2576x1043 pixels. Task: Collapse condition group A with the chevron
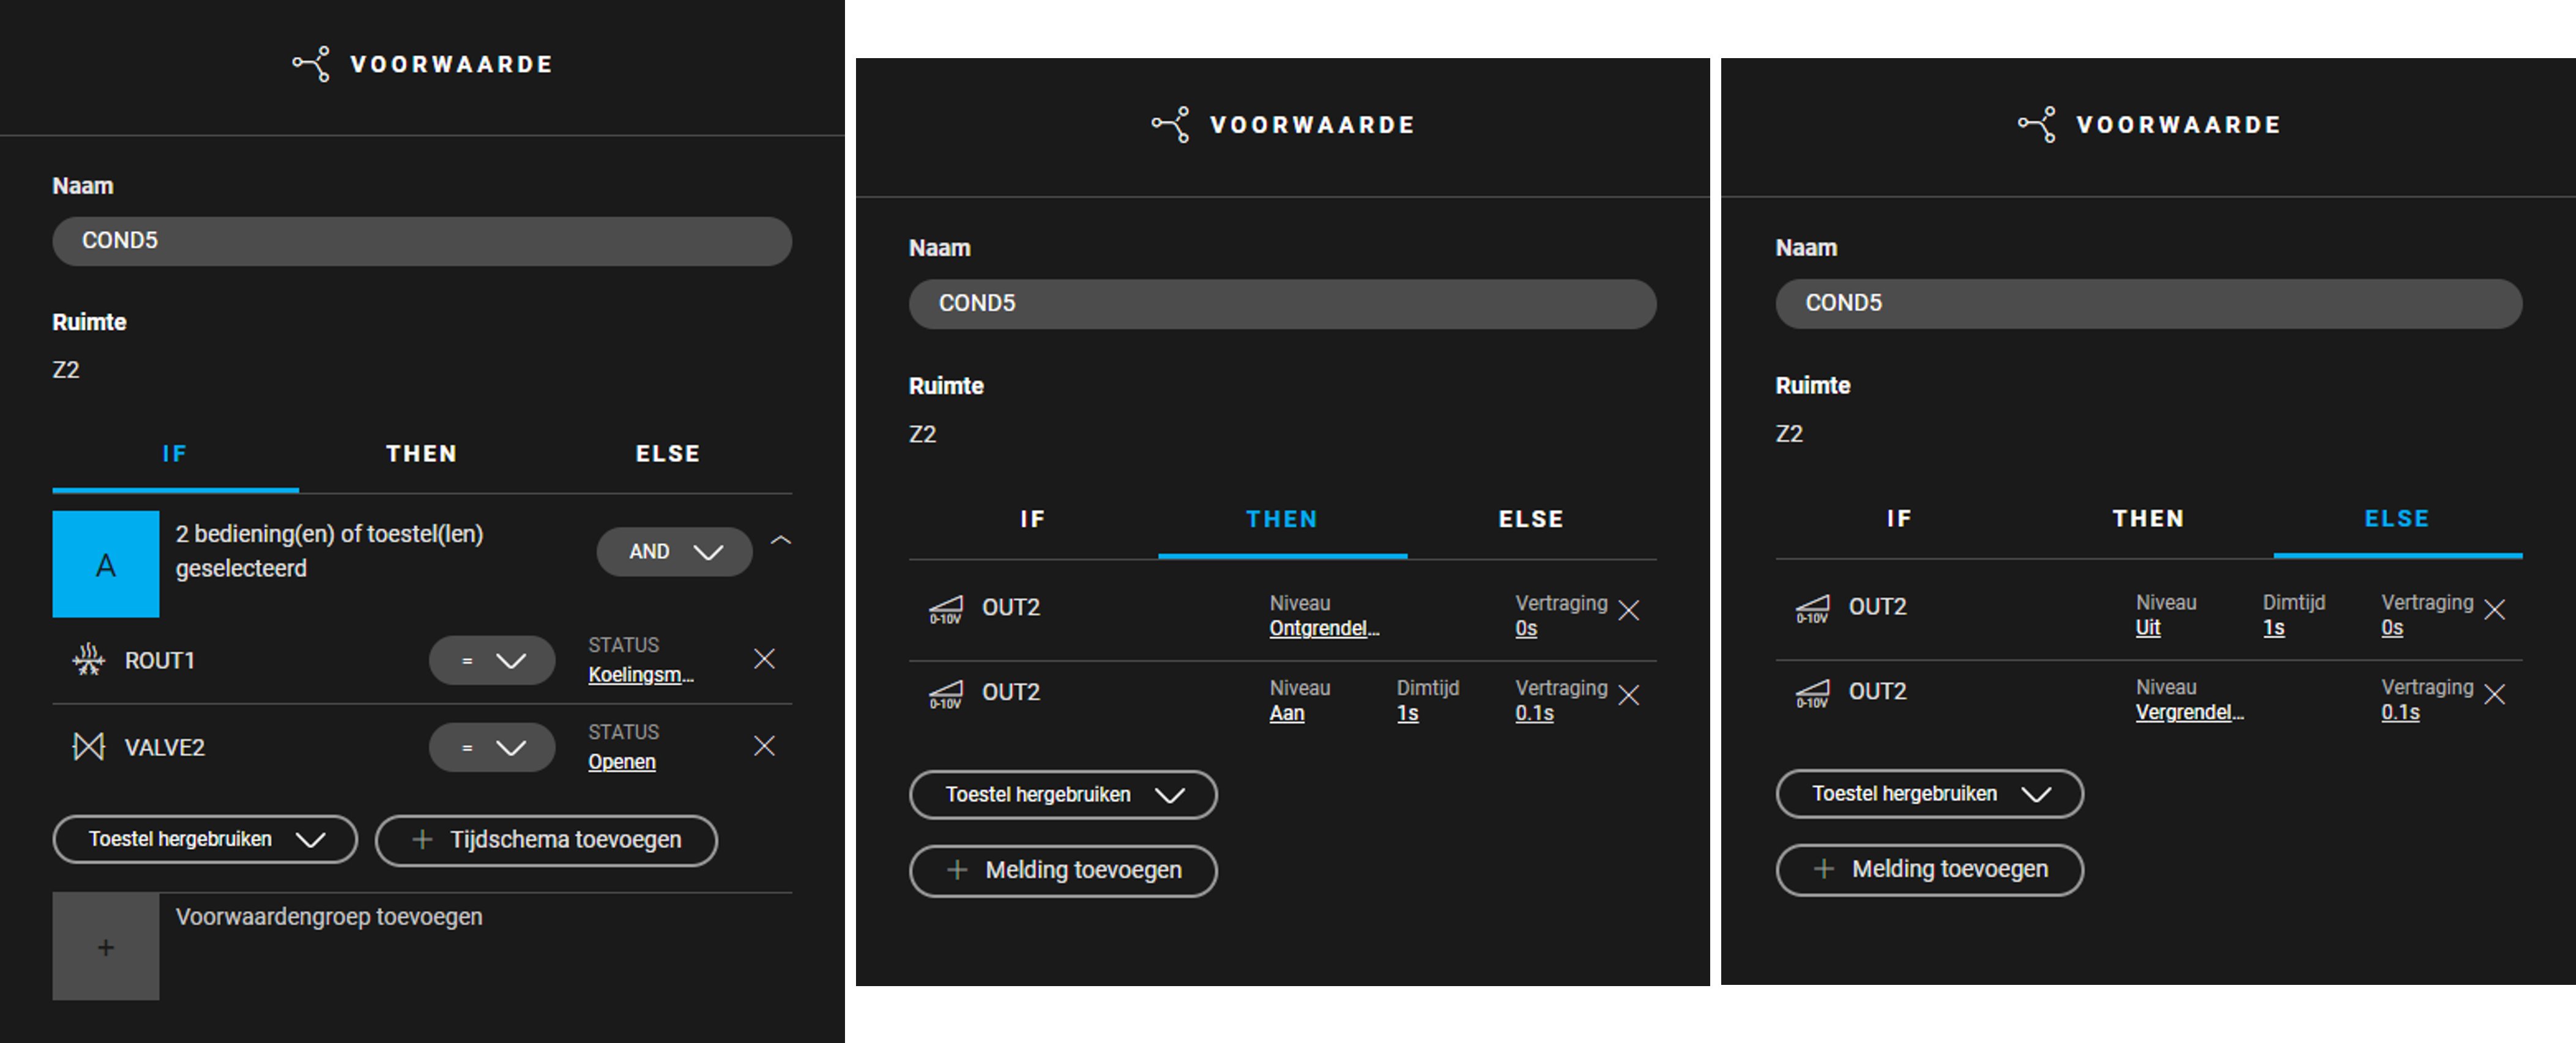click(x=781, y=540)
